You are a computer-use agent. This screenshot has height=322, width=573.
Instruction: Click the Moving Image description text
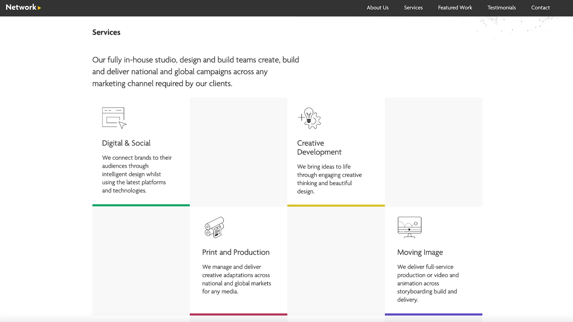428,283
